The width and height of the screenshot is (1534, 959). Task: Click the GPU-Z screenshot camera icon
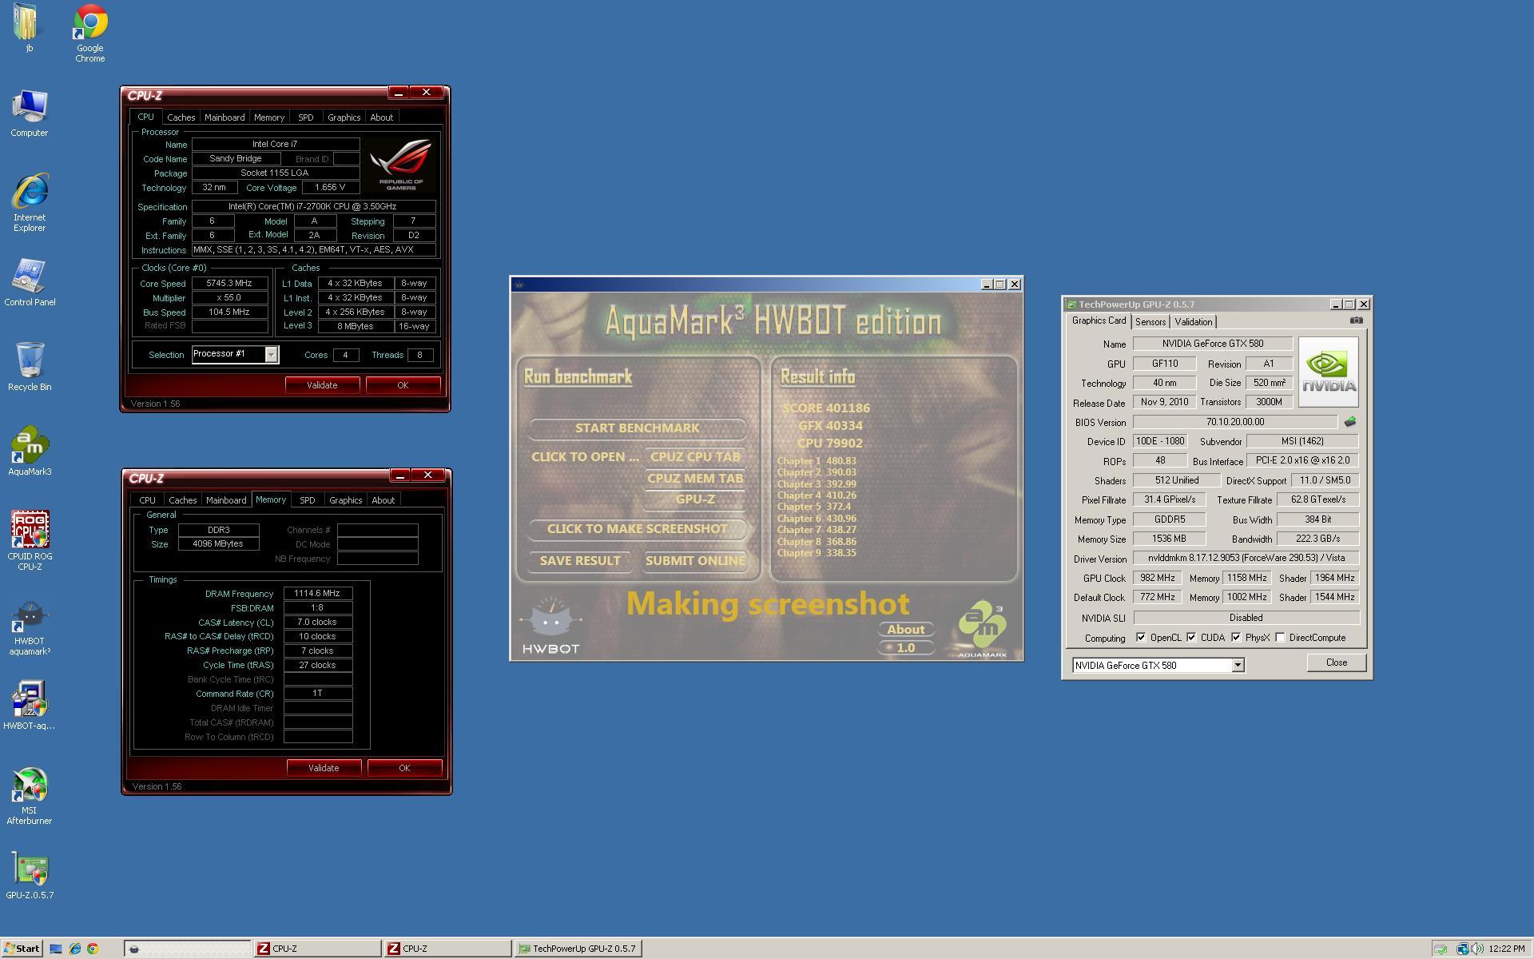(1357, 320)
